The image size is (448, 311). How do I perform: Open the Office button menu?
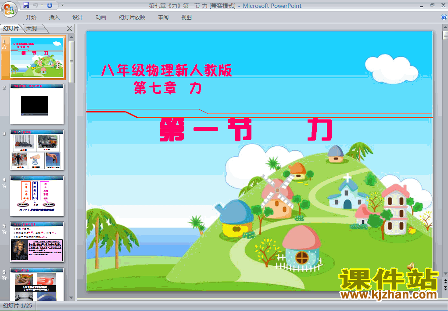pyautogui.click(x=9, y=9)
